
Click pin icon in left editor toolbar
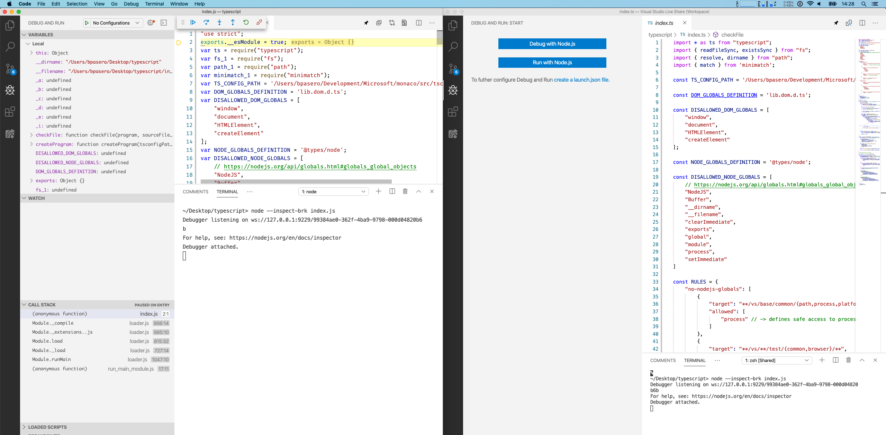[366, 23]
